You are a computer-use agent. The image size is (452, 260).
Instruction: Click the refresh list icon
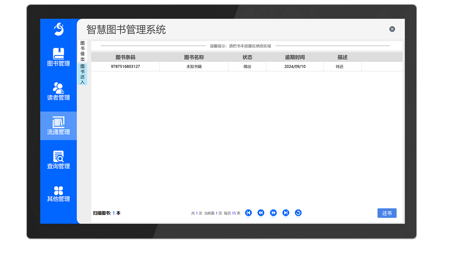tap(298, 213)
